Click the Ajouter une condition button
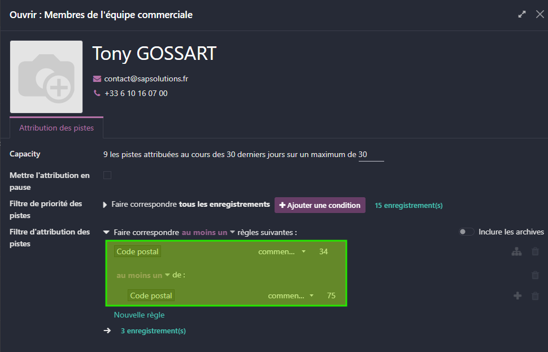 coord(320,205)
